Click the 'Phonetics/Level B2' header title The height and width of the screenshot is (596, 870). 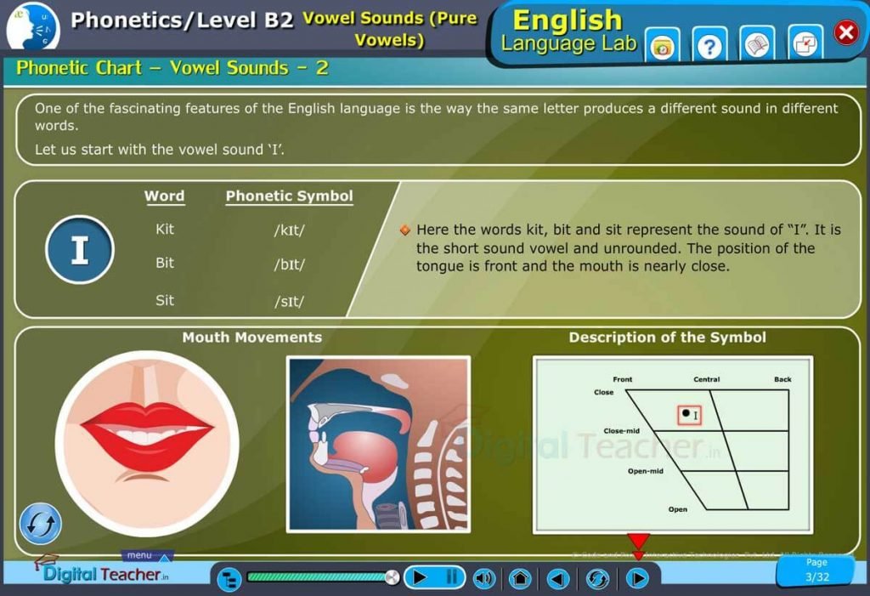coord(182,20)
